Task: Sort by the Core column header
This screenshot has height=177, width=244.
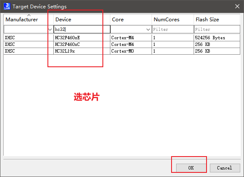Action: [x=131, y=20]
